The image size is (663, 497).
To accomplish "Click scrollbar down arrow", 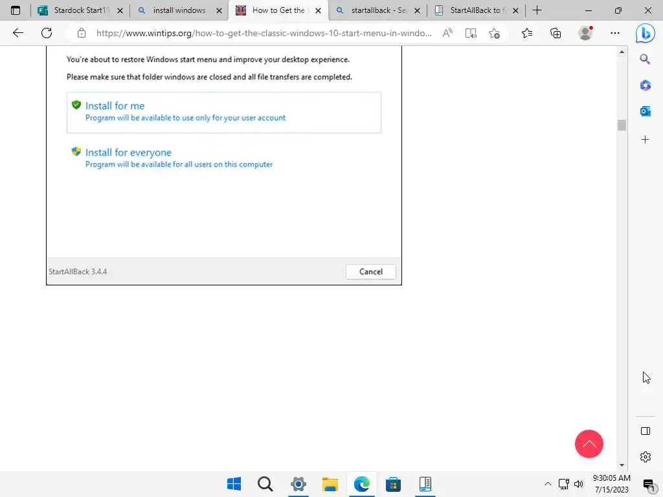I will [x=622, y=465].
